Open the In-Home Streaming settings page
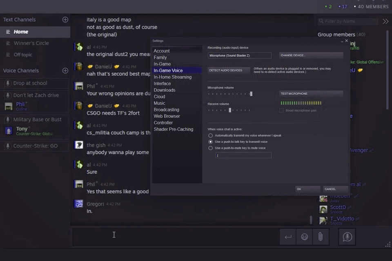Viewport: 392px width, 261px height. pyautogui.click(x=173, y=77)
